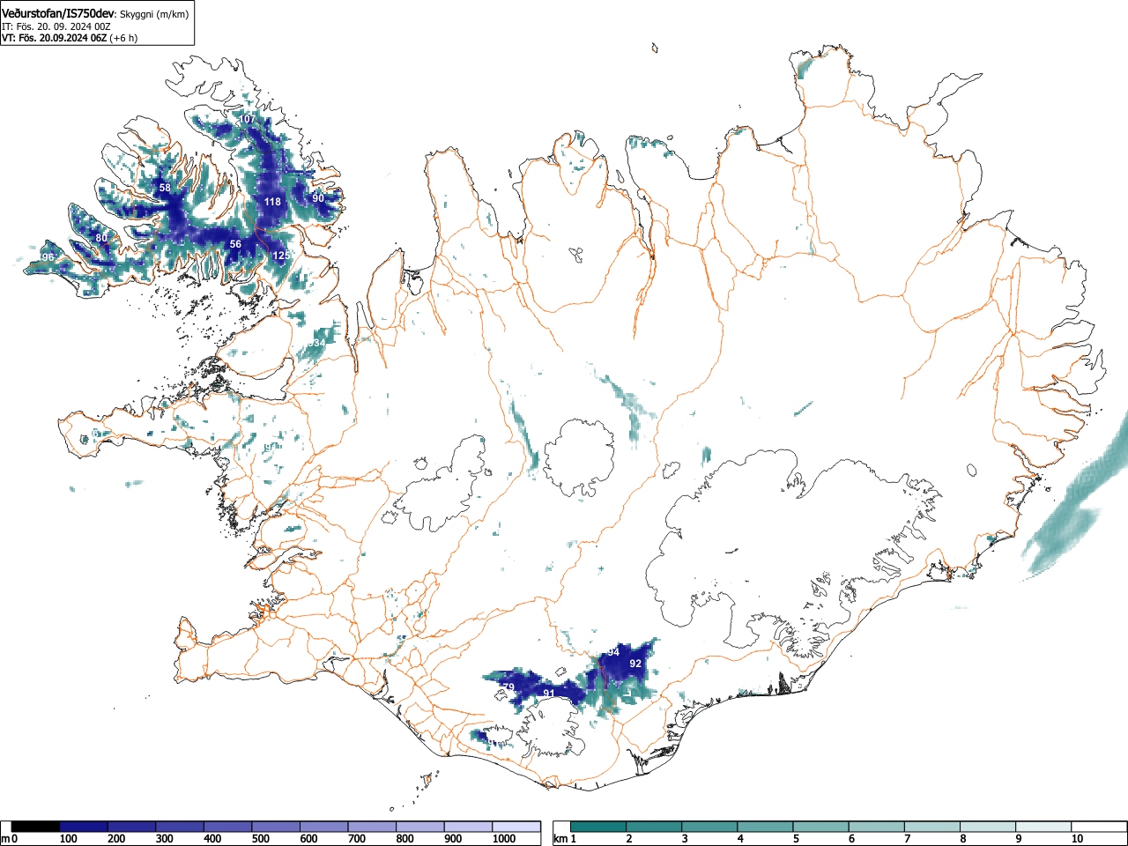Click the '8' tick label in the km legend
Screen dimensions: 1128x846
[962, 839]
